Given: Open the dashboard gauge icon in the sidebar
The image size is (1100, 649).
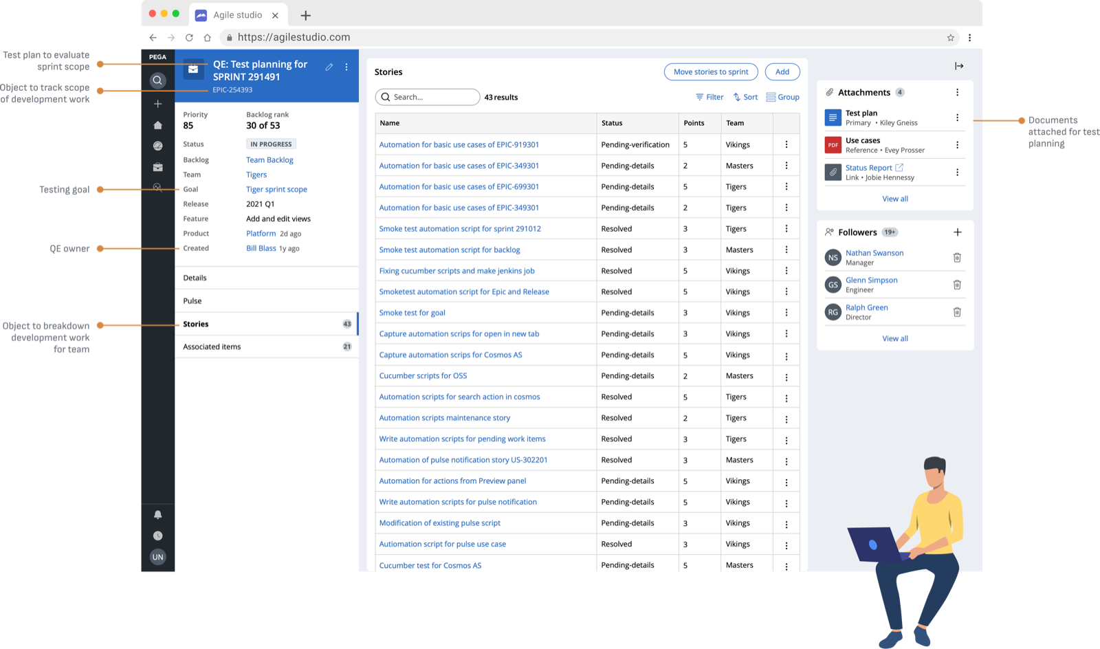Looking at the screenshot, I should [x=157, y=146].
